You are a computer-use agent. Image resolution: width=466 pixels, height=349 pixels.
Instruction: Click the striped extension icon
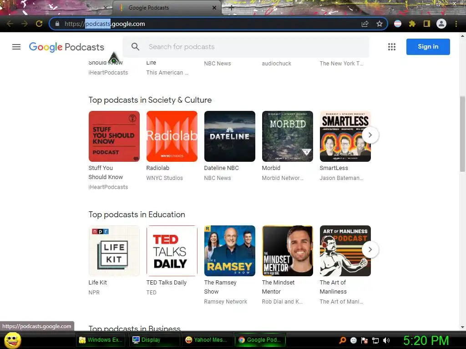pyautogui.click(x=398, y=24)
